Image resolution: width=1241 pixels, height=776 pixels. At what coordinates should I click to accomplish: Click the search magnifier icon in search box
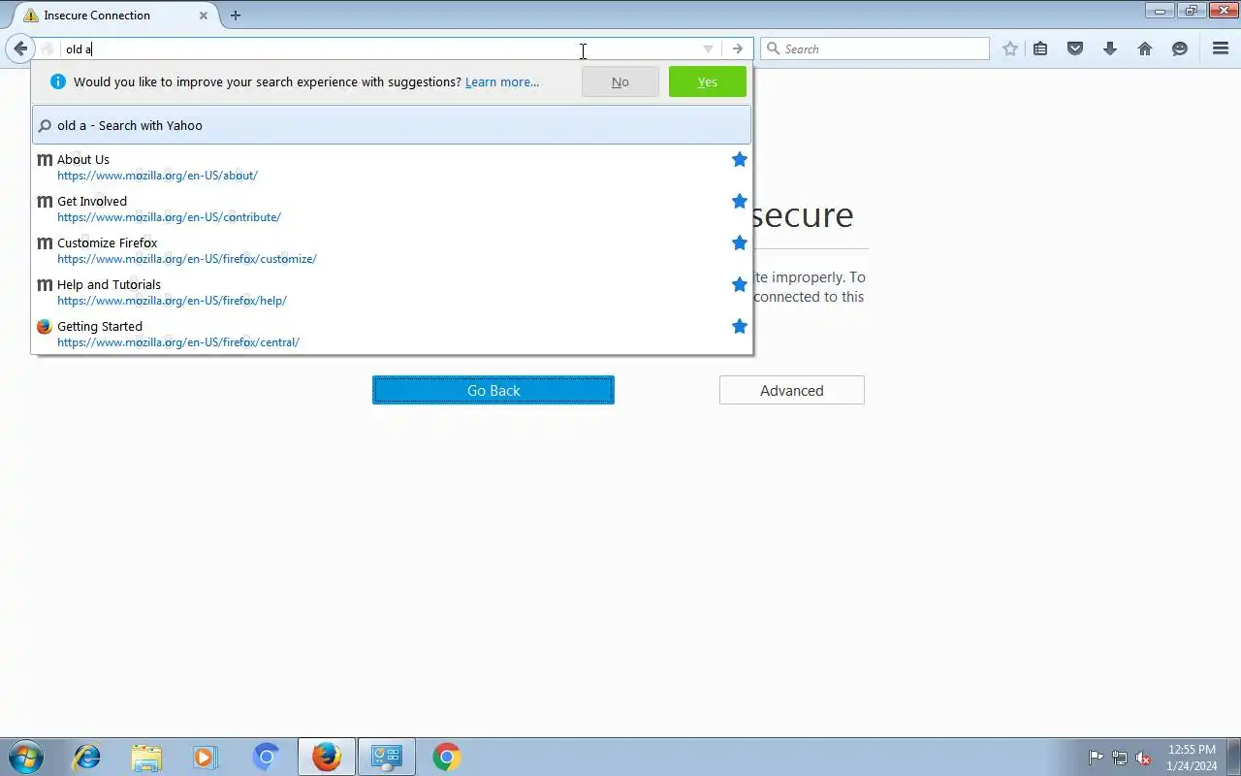(x=773, y=48)
